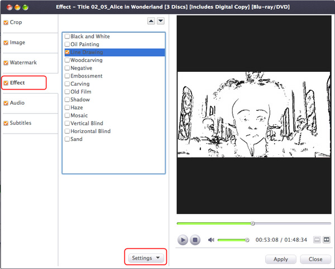Switch to side-by-side comparison view icon
This screenshot has height=269, width=335.
(326, 240)
